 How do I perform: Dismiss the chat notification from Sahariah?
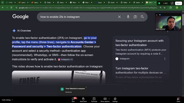[x=86, y=87]
